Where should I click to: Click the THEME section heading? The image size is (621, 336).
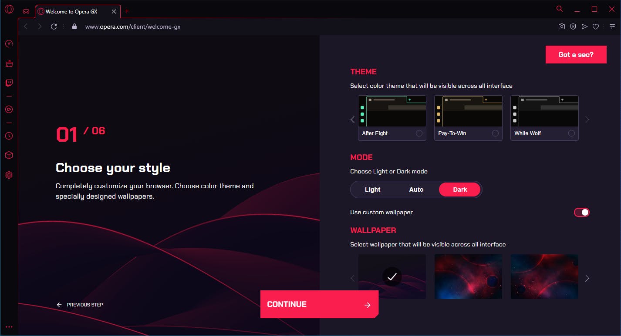tap(363, 72)
